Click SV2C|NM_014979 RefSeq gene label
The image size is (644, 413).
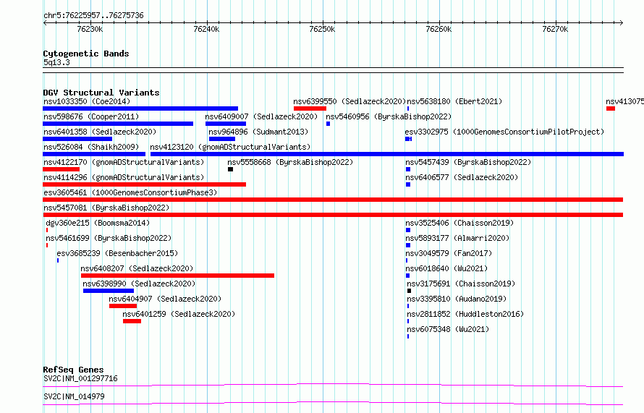[x=74, y=396]
